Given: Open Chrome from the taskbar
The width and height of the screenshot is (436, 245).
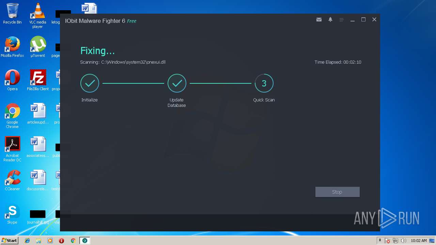Looking at the screenshot, I should (x=73, y=241).
